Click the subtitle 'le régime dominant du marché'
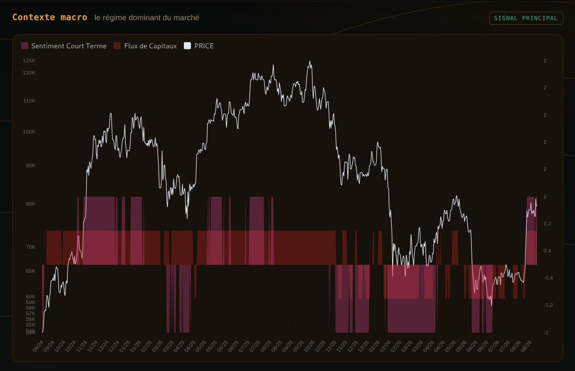Viewport: 575px width, 371px height. pyautogui.click(x=147, y=18)
